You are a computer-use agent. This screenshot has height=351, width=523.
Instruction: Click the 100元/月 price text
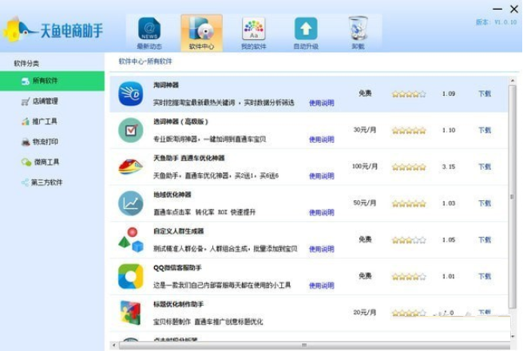[365, 167]
